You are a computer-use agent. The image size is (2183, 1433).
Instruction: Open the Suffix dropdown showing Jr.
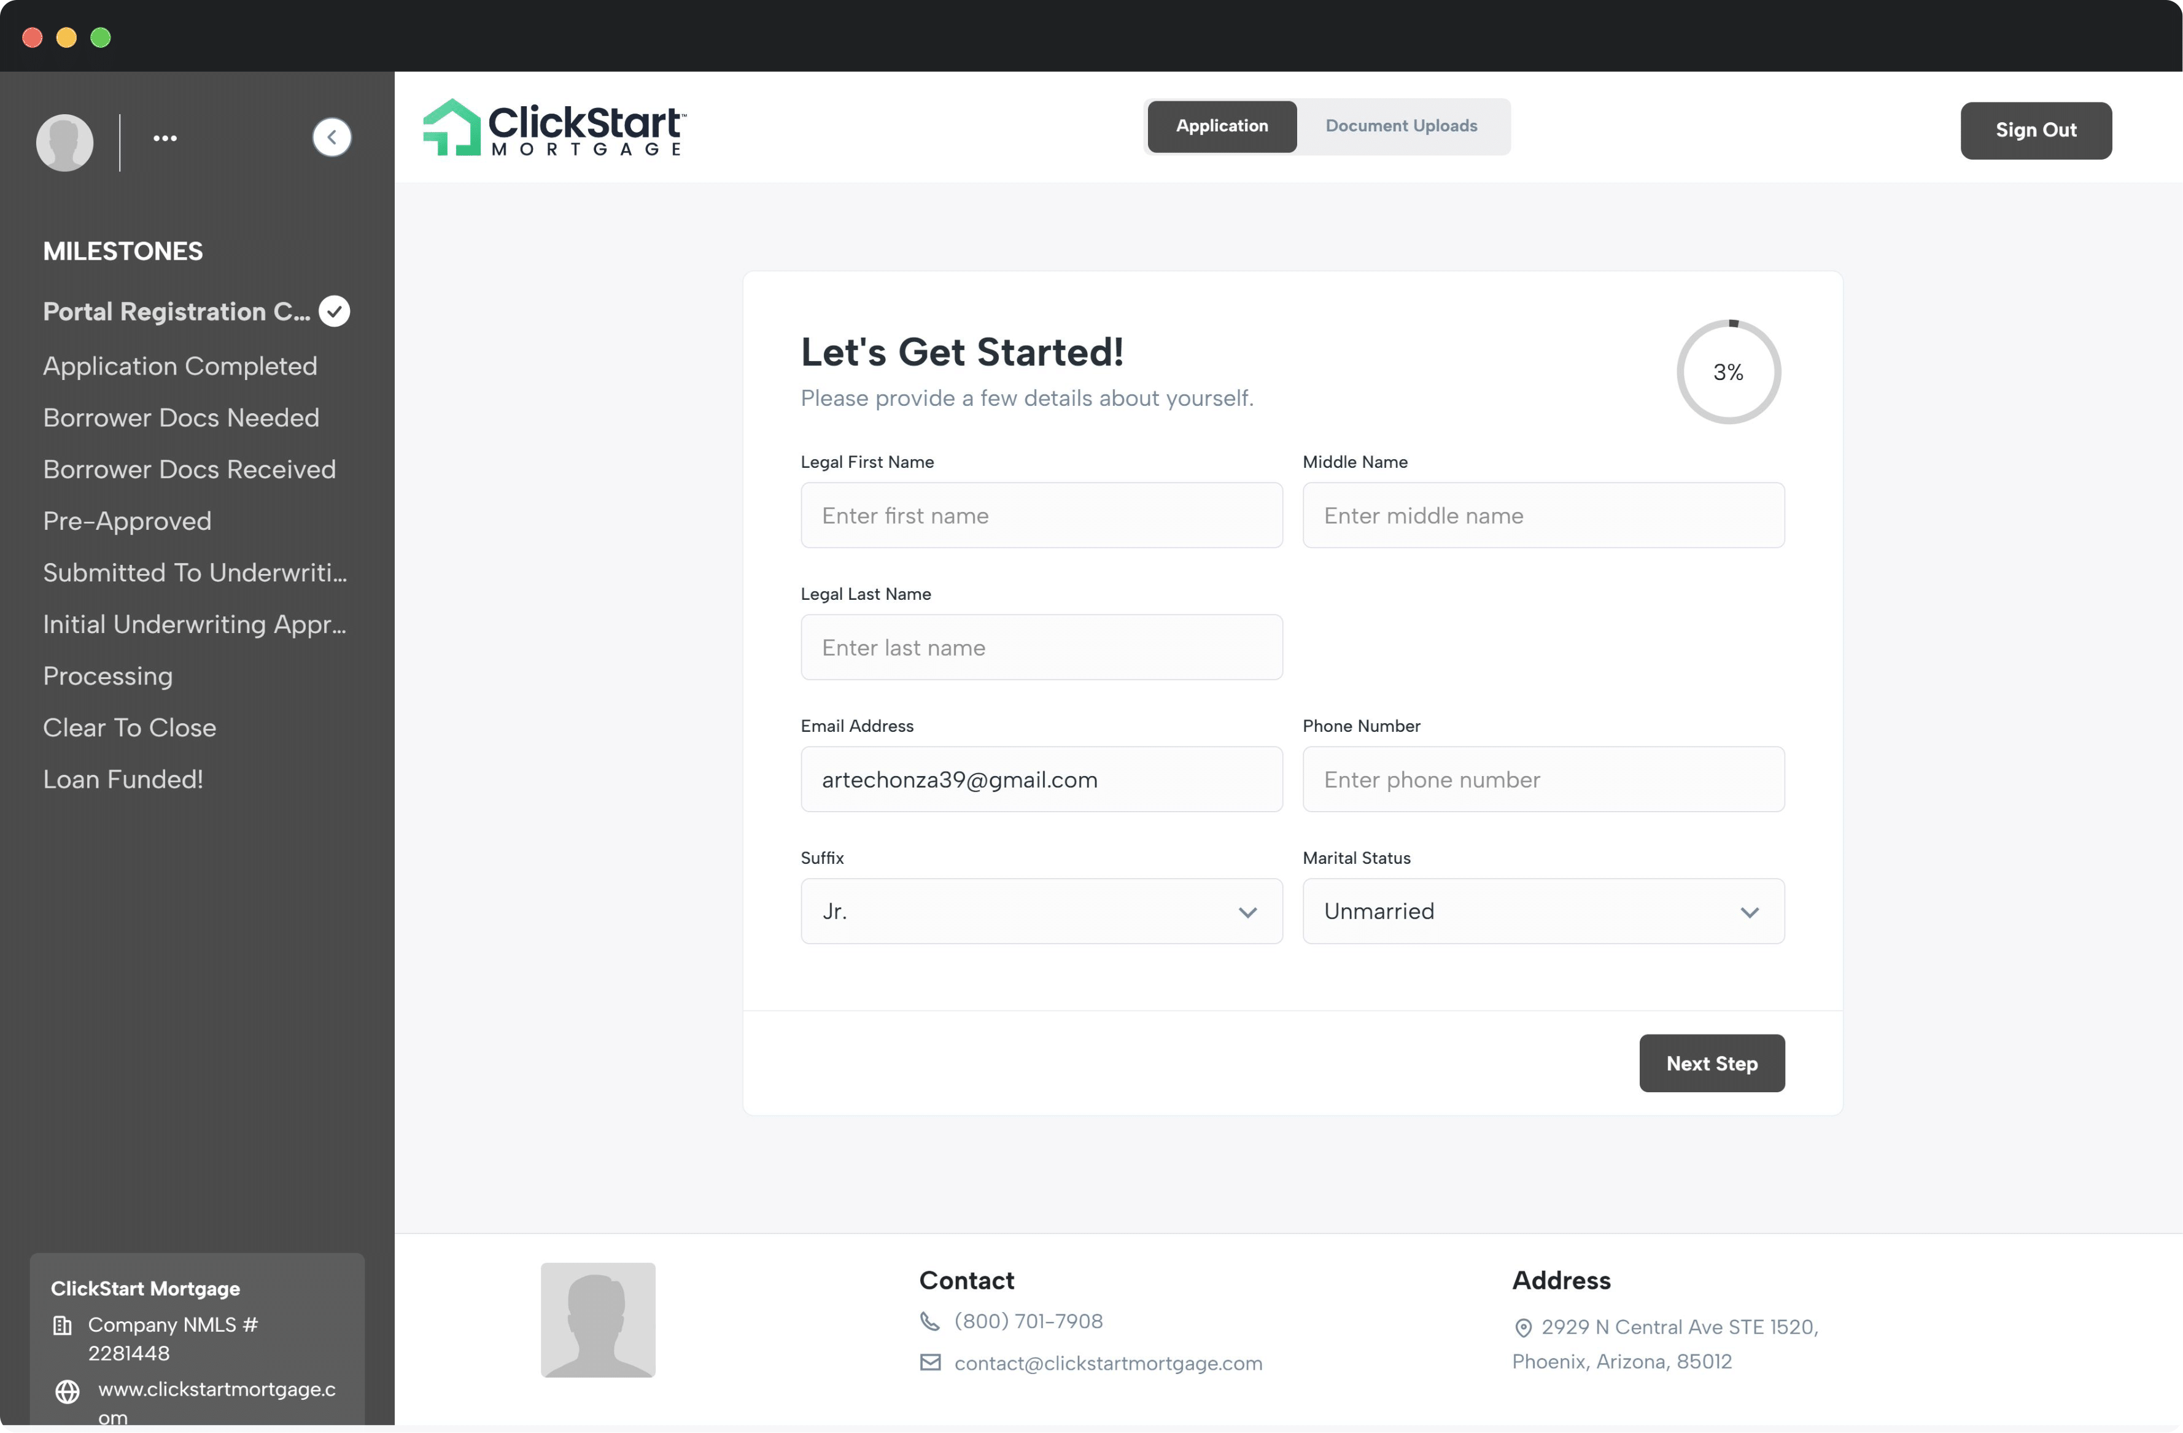coord(1040,911)
